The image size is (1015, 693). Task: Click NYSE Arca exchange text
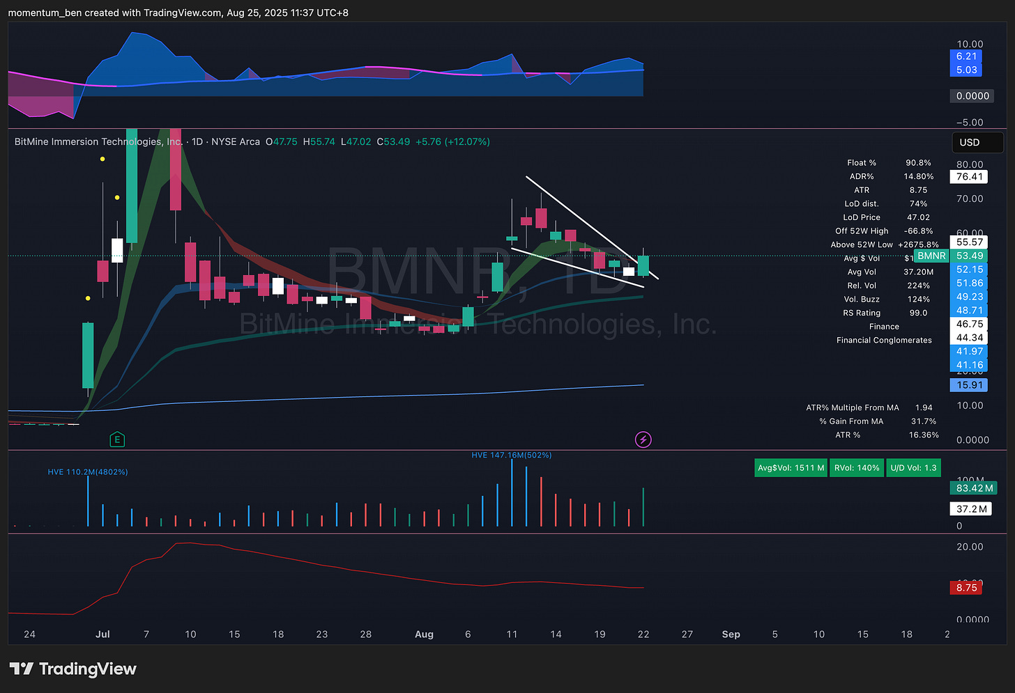pos(236,142)
